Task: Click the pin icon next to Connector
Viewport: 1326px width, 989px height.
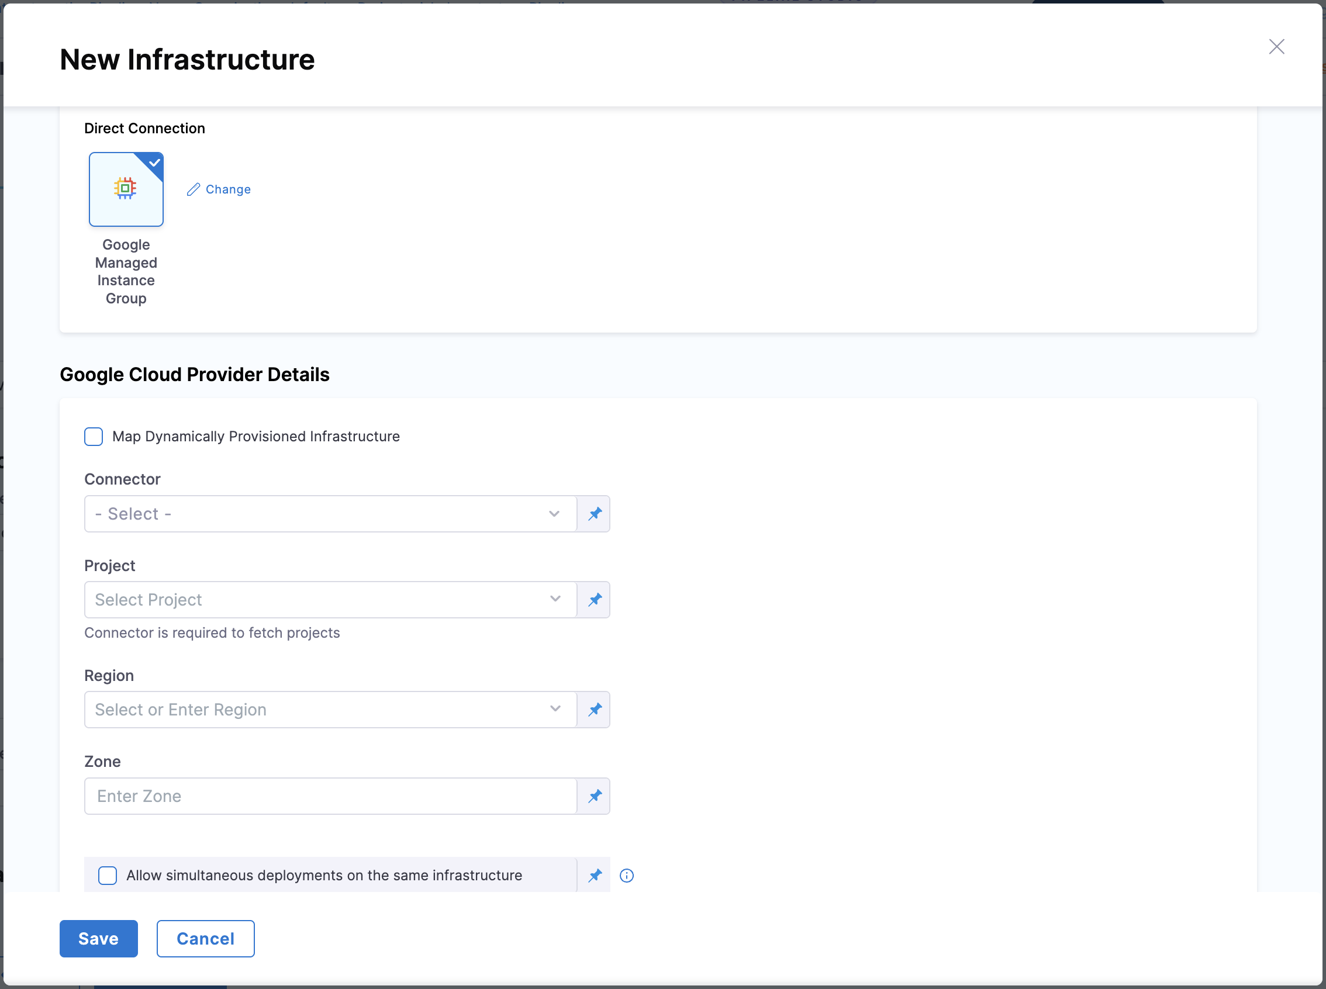Action: (x=594, y=514)
